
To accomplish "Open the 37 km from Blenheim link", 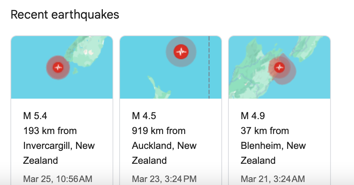I will pyautogui.click(x=273, y=146).
